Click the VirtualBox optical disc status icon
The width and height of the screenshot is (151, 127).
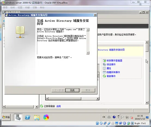tap(101, 123)
